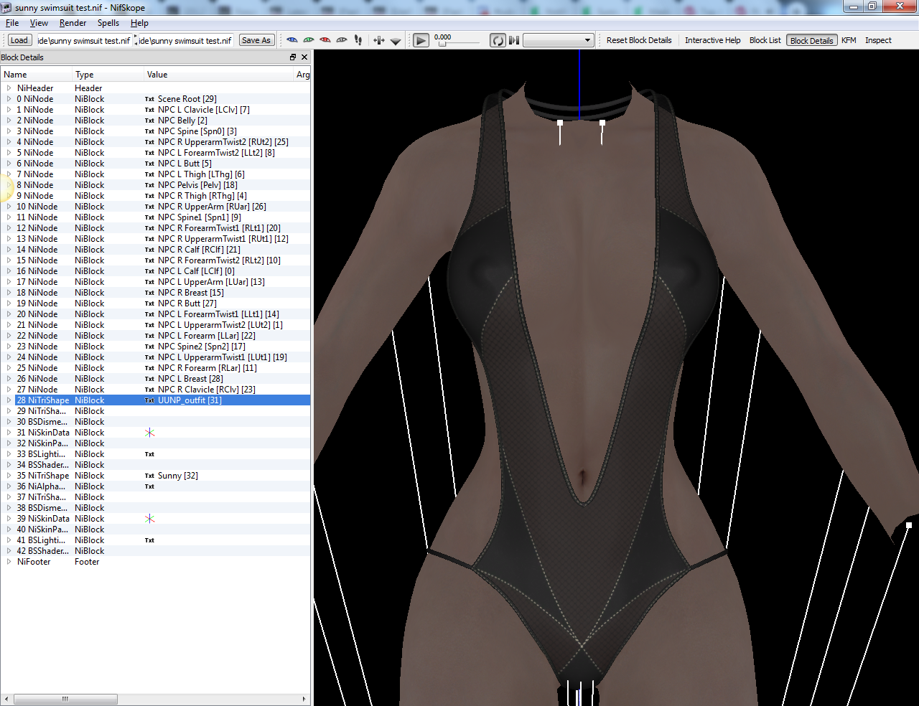Click Txt icon beside NPC R Breast [15]
Image resolution: width=919 pixels, height=706 pixels.
point(149,293)
